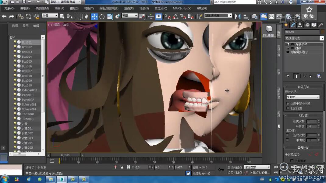This screenshot has width=326, height=183.
Task: Expand the 可编辑多边形 stack entry
Action: pos(288,52)
